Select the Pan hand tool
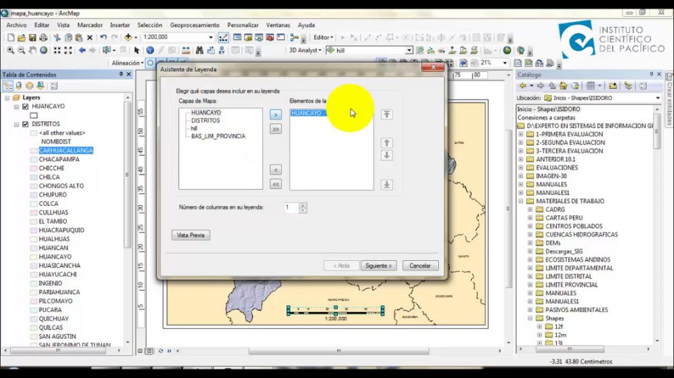The height and width of the screenshot is (378, 674). click(32, 50)
